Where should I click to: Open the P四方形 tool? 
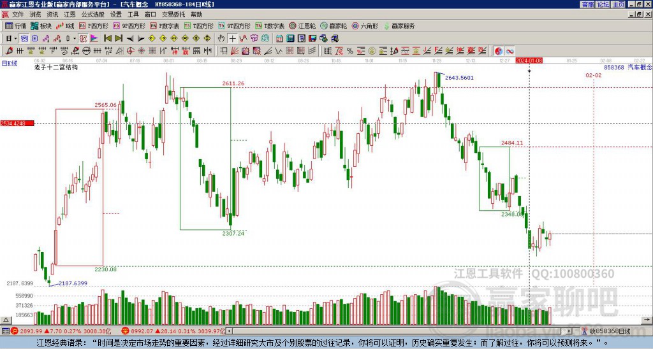point(94,25)
